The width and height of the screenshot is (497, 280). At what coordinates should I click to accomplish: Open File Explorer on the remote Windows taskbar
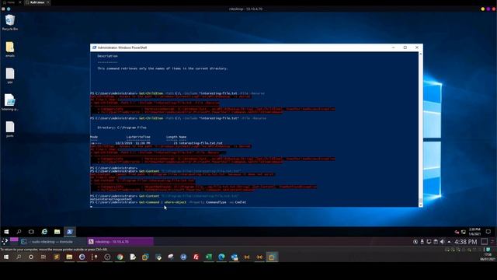57,232
